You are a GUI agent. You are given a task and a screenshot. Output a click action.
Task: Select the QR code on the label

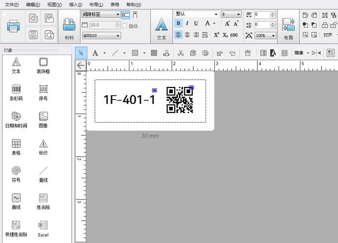point(180,100)
